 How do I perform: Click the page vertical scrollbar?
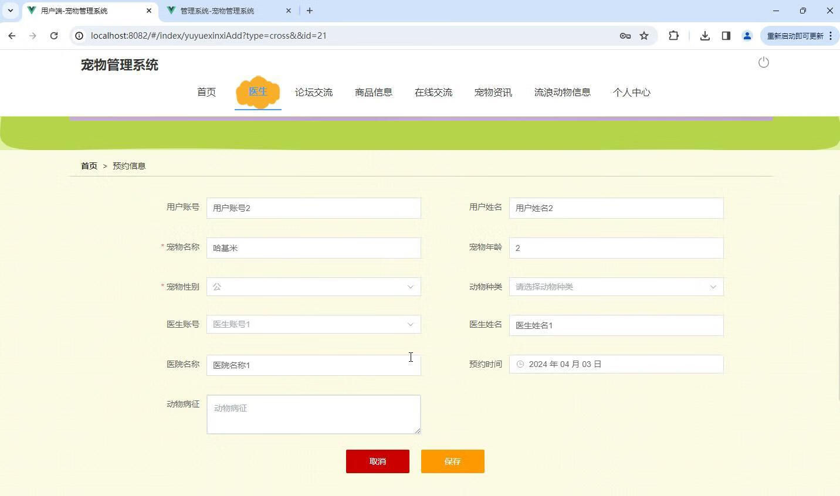838,297
